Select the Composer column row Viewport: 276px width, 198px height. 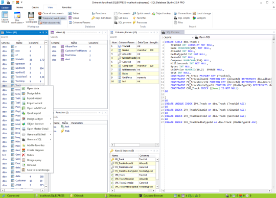134,66
